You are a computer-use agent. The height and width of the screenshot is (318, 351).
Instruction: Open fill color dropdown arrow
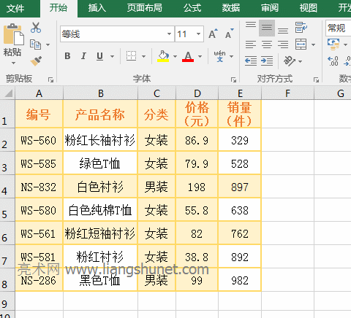pyautogui.click(x=175, y=56)
